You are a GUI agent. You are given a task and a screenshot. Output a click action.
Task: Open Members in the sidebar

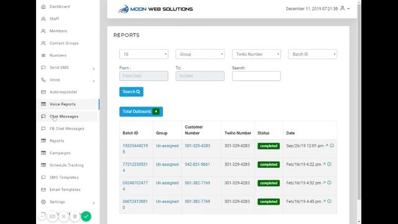point(58,31)
